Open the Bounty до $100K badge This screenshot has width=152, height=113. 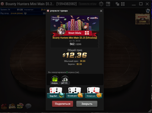[142, 19]
